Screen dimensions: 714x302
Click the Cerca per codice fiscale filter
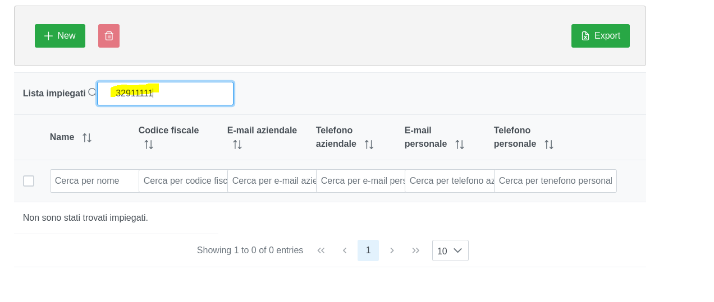tap(183, 181)
